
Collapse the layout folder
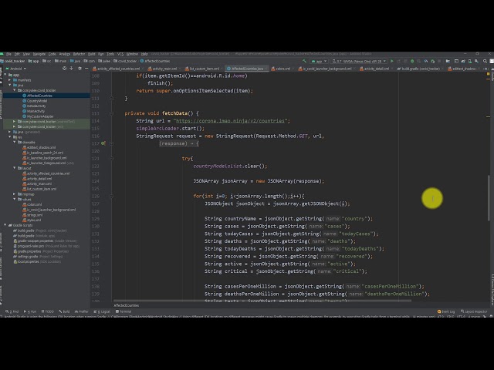tap(15, 168)
